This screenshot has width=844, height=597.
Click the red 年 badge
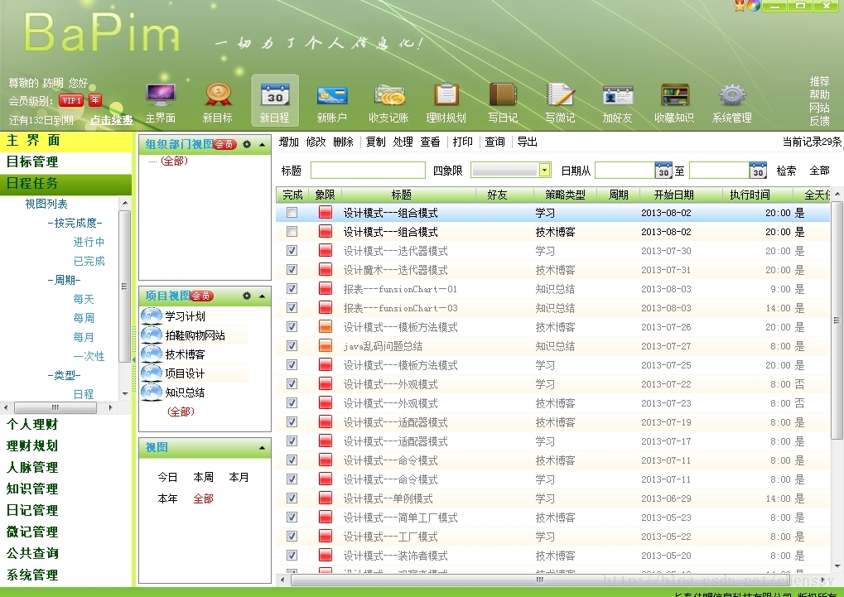(x=95, y=100)
